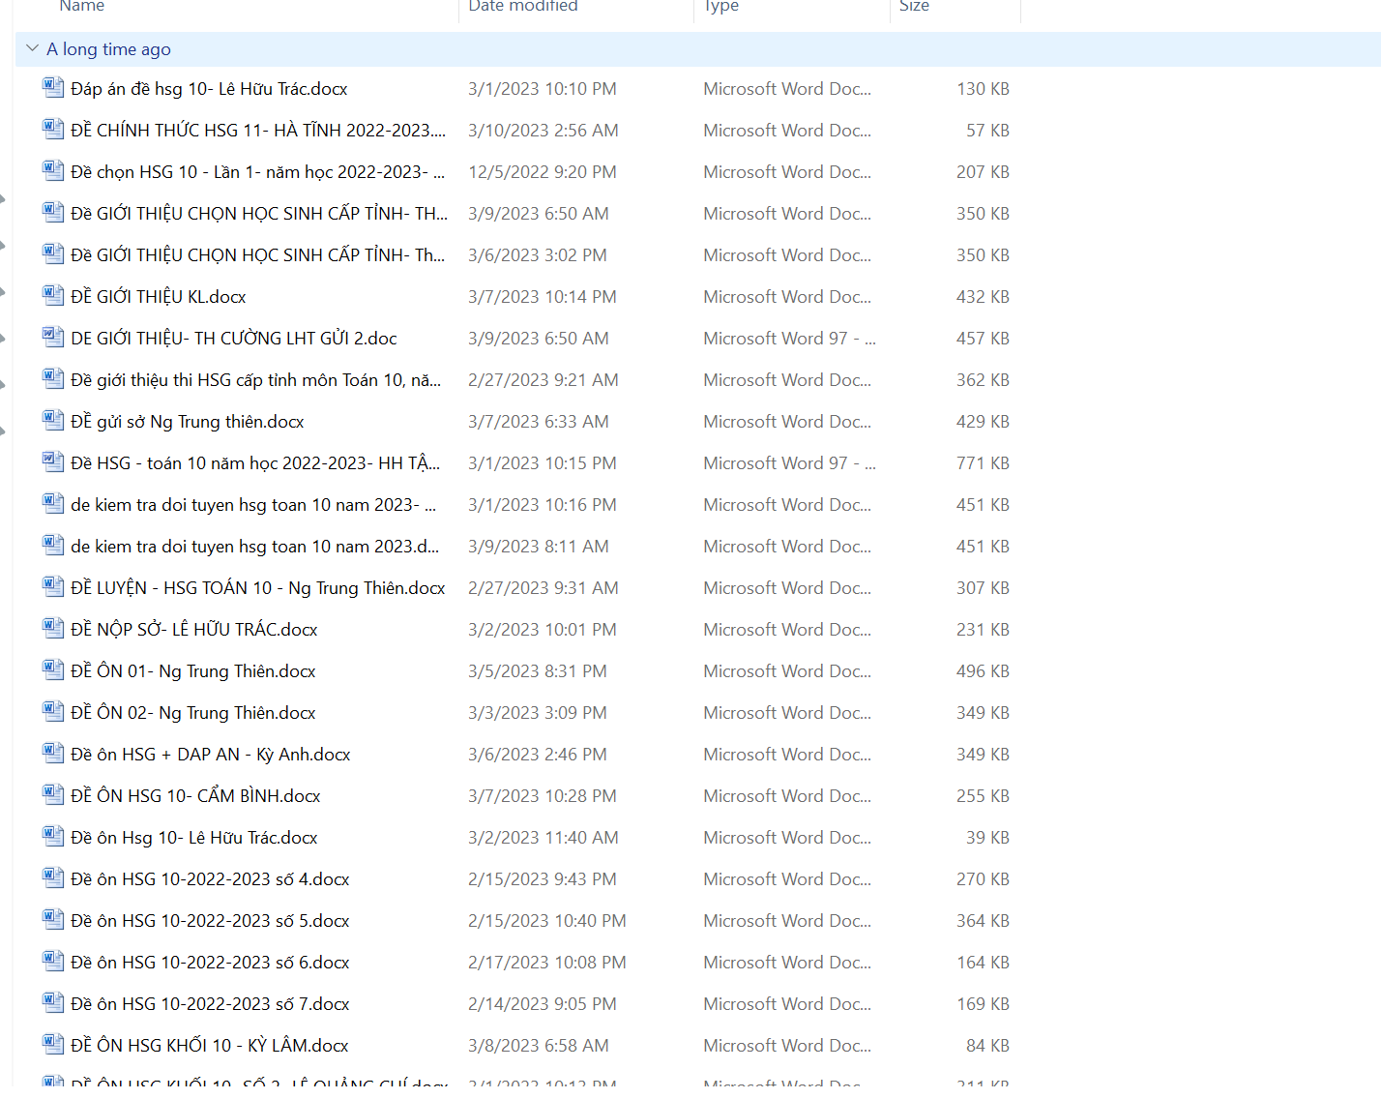Select file name Đề giới thiệu thi HSG cấp tỉnh môn Toán 10
Viewport: 1381px width, 1099px height.
(x=256, y=380)
